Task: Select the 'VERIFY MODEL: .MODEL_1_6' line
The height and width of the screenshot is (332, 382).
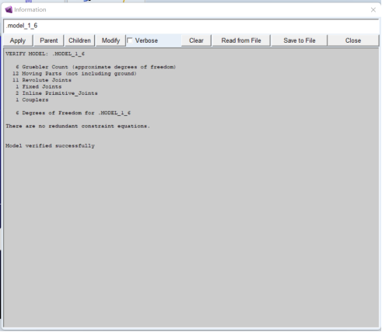Action: click(45, 54)
